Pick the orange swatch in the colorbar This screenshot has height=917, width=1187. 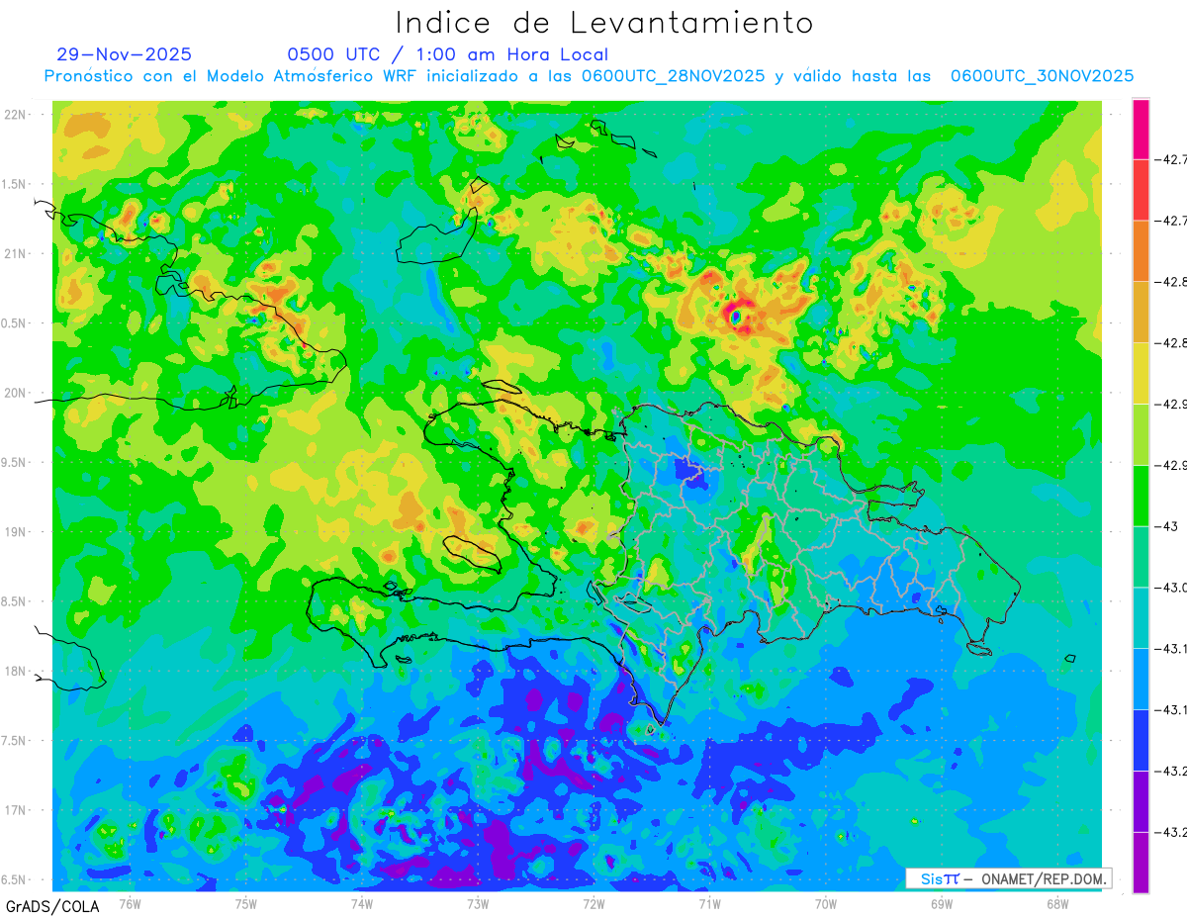1141,250
